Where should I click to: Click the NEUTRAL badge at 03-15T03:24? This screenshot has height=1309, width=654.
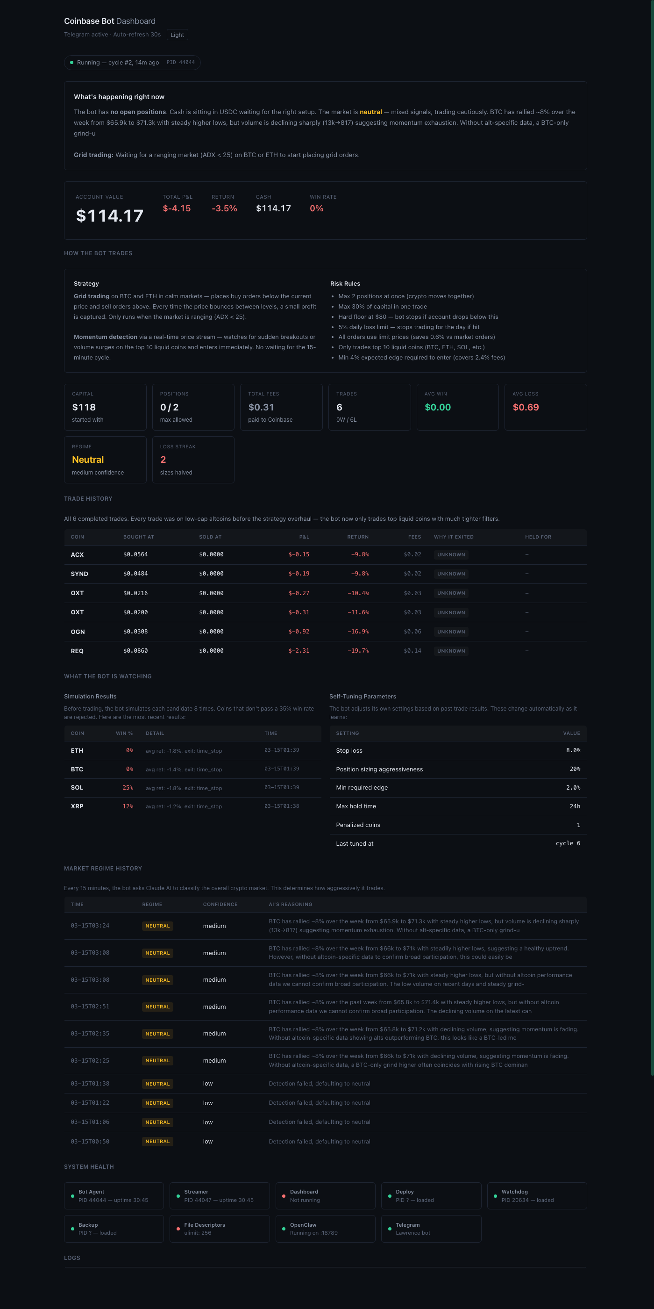click(x=157, y=926)
